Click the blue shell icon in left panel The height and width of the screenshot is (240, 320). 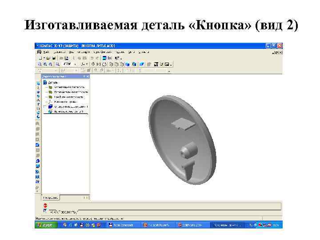click(38, 166)
